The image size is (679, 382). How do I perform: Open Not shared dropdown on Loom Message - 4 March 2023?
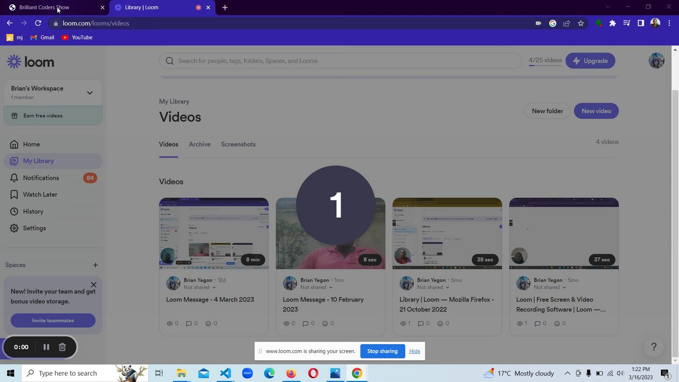[200, 288]
